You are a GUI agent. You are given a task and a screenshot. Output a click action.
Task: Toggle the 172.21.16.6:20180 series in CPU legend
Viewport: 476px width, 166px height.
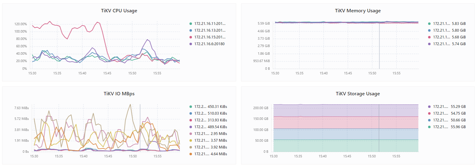[x=209, y=44]
